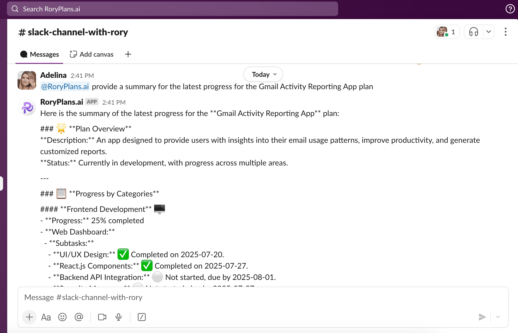Open channel options via three-dot menu
The height and width of the screenshot is (333, 518).
505,32
